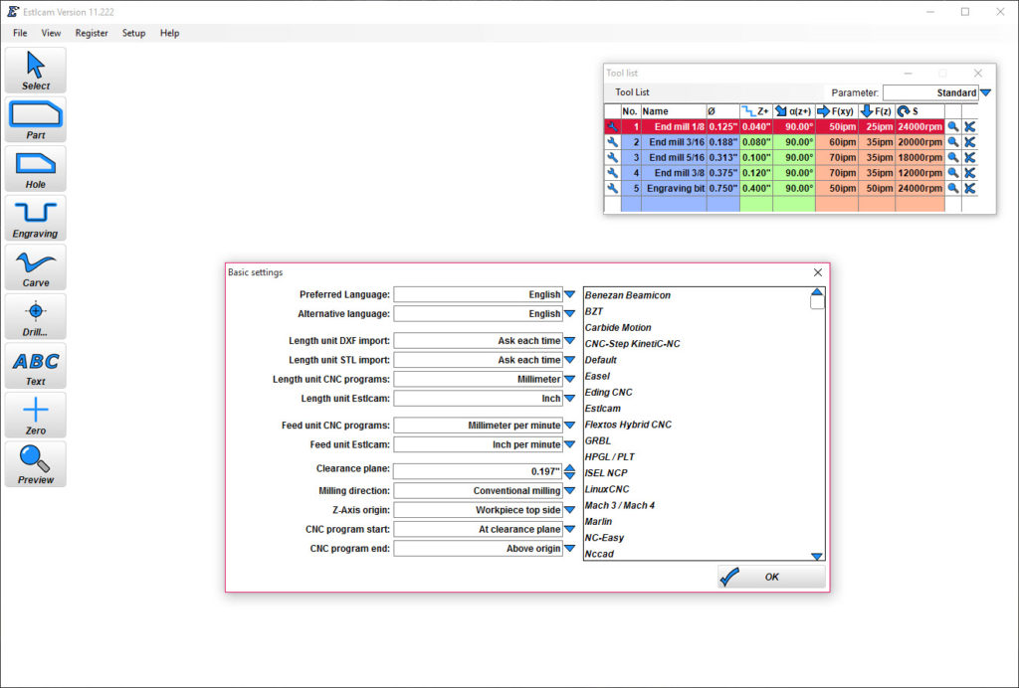This screenshot has width=1019, height=688.
Task: Click wrench icon for End mill 1/8
Action: [x=612, y=126]
